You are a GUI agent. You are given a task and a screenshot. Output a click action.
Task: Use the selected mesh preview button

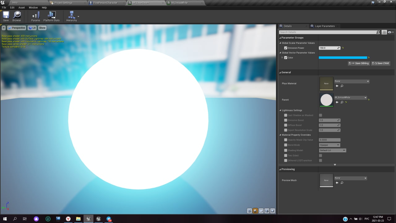(x=273, y=211)
